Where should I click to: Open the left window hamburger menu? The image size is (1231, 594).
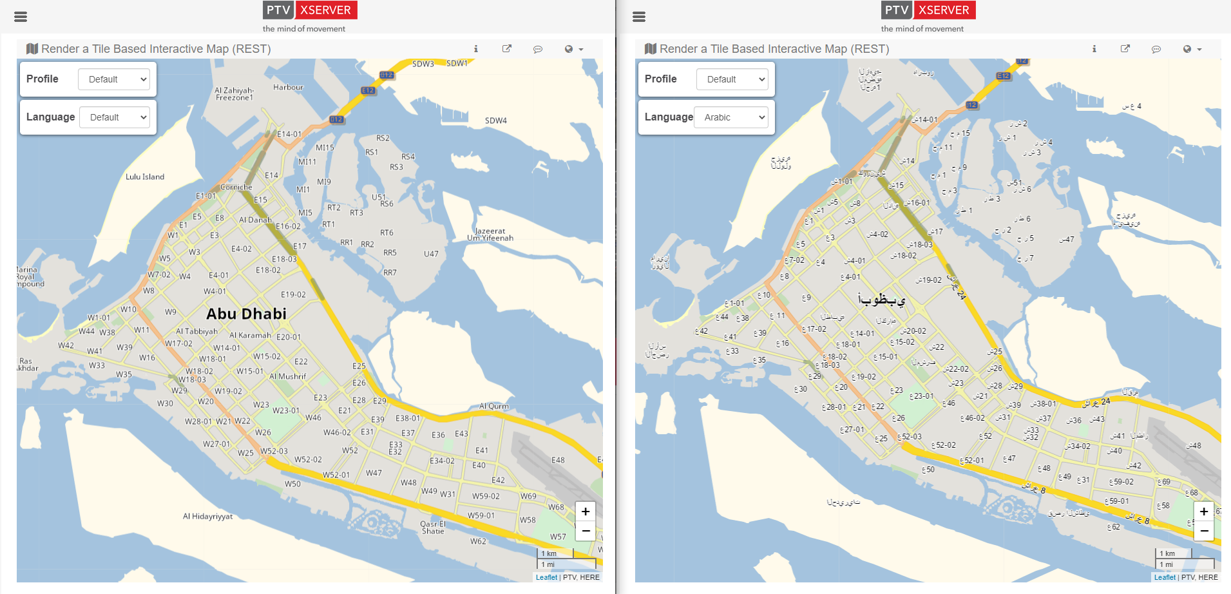[x=21, y=17]
